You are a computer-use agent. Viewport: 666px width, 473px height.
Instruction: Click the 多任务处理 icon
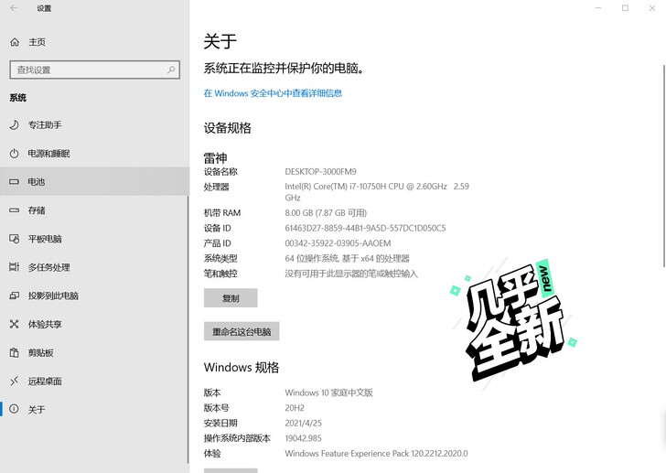[14, 267]
